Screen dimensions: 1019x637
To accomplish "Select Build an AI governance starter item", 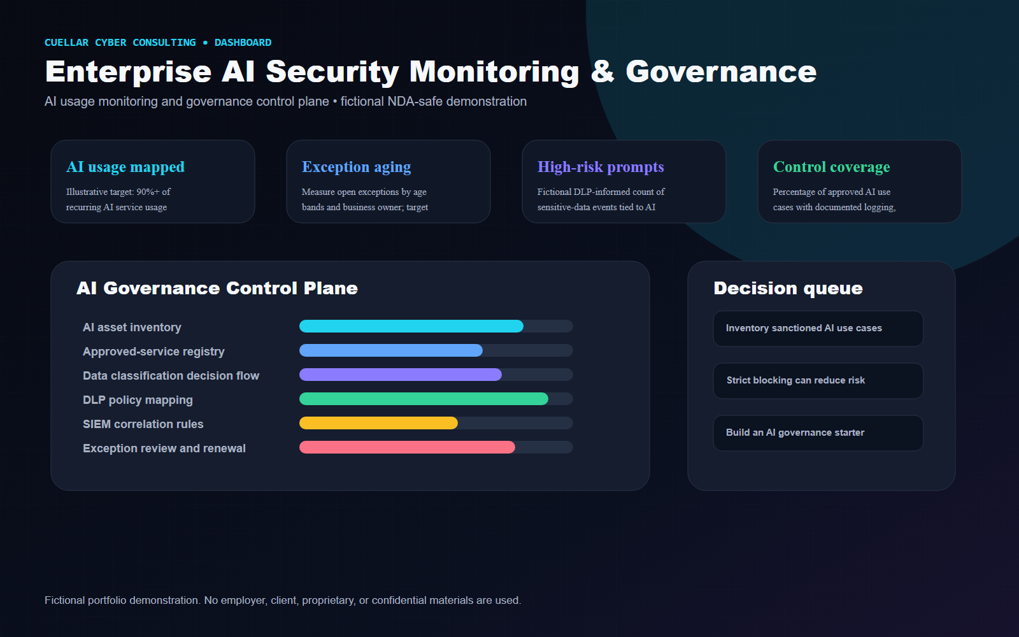I will (x=818, y=433).
